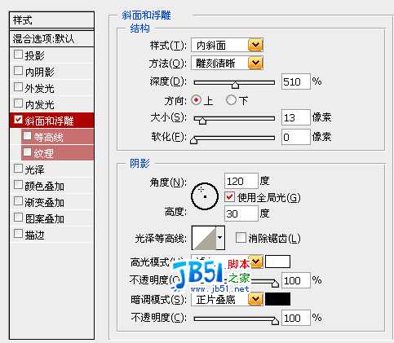
Task: Click the highlight opacity field 100
Action: tap(296, 280)
